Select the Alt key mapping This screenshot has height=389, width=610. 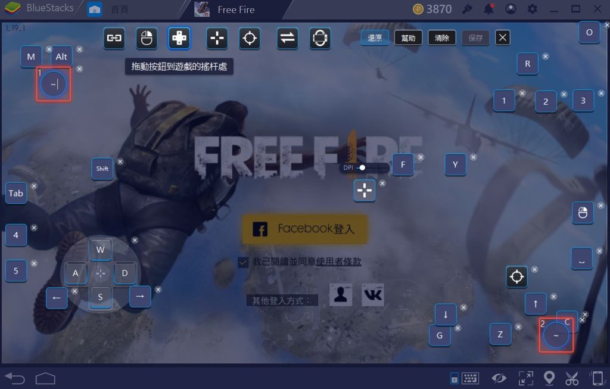click(x=61, y=57)
